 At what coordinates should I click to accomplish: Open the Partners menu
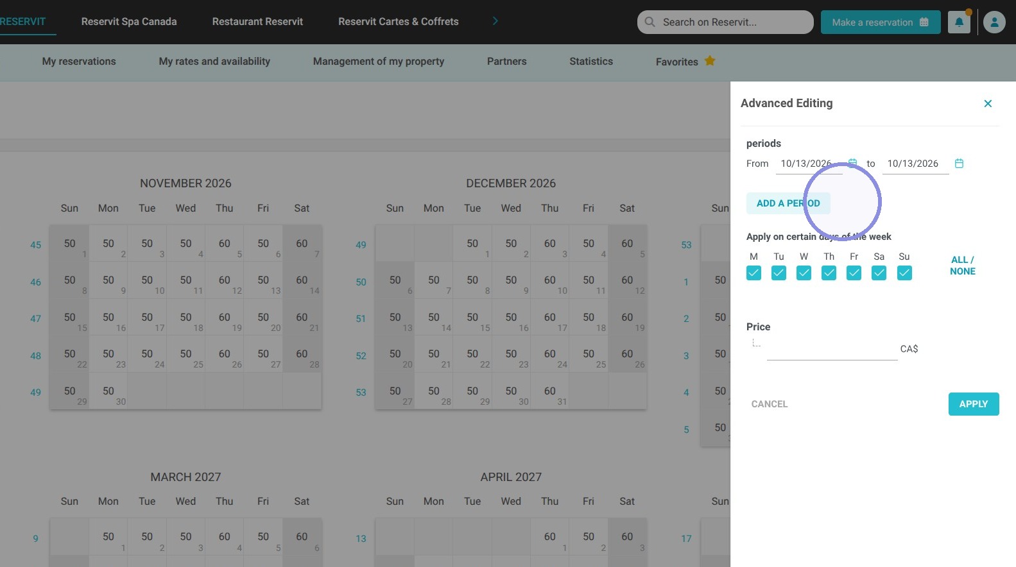tap(506, 62)
